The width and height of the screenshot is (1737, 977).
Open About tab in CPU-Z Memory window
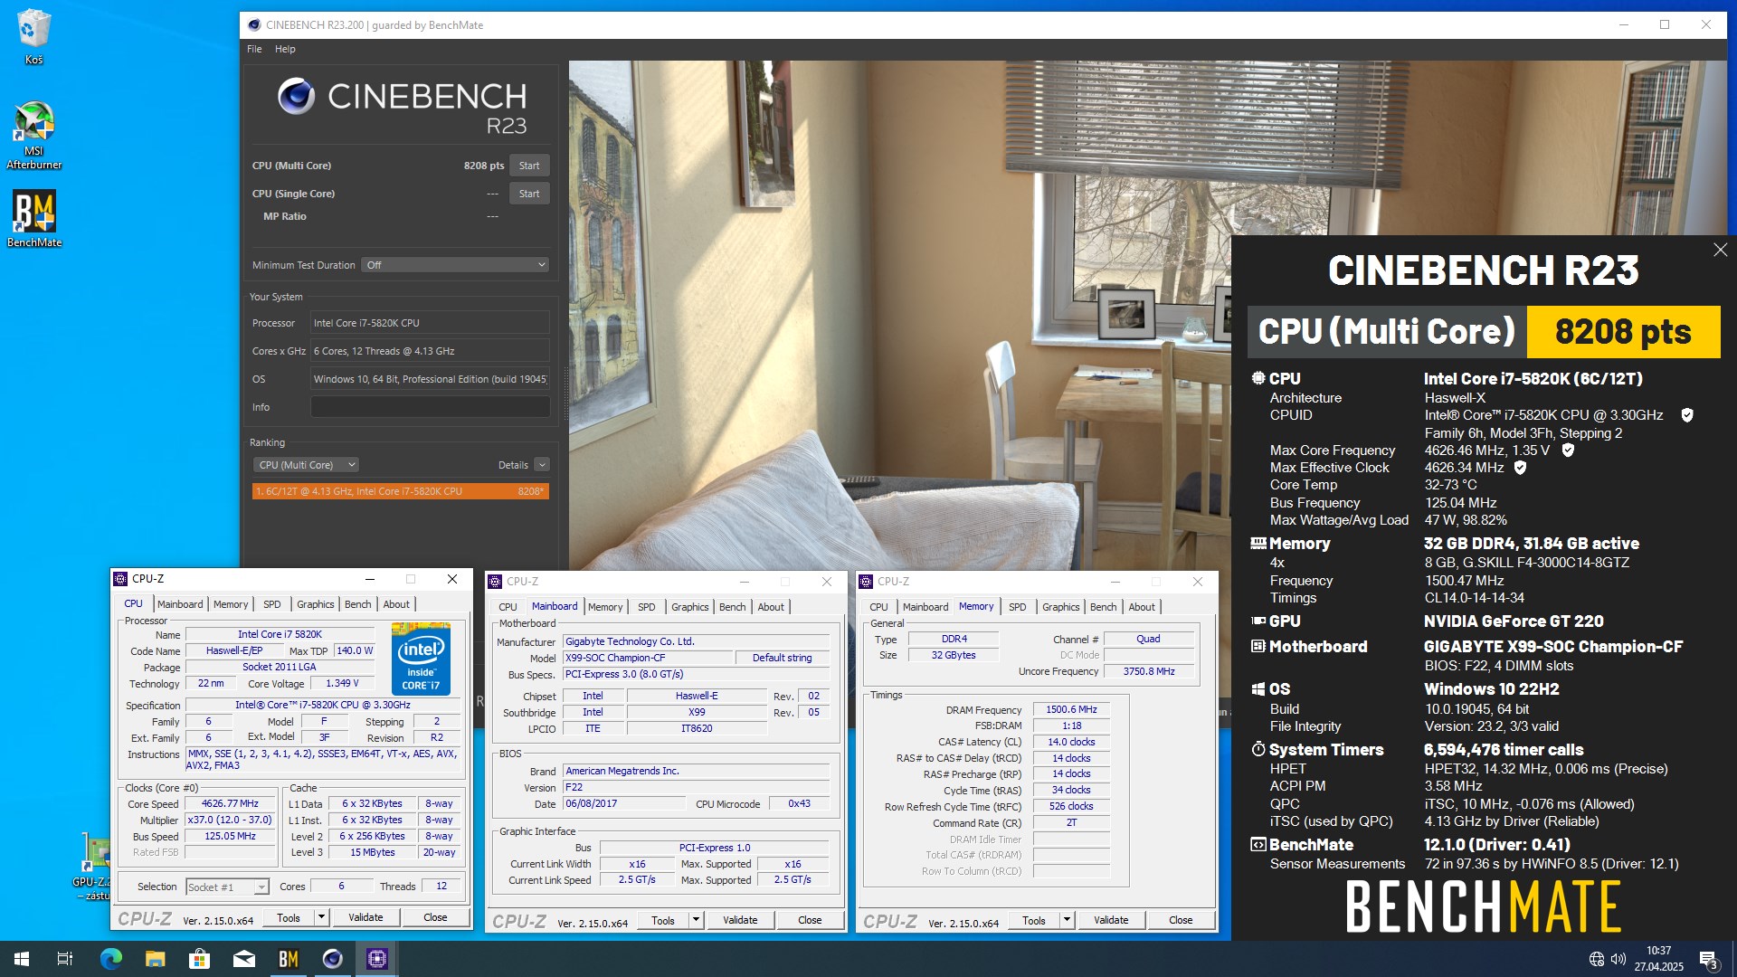click(x=1141, y=607)
